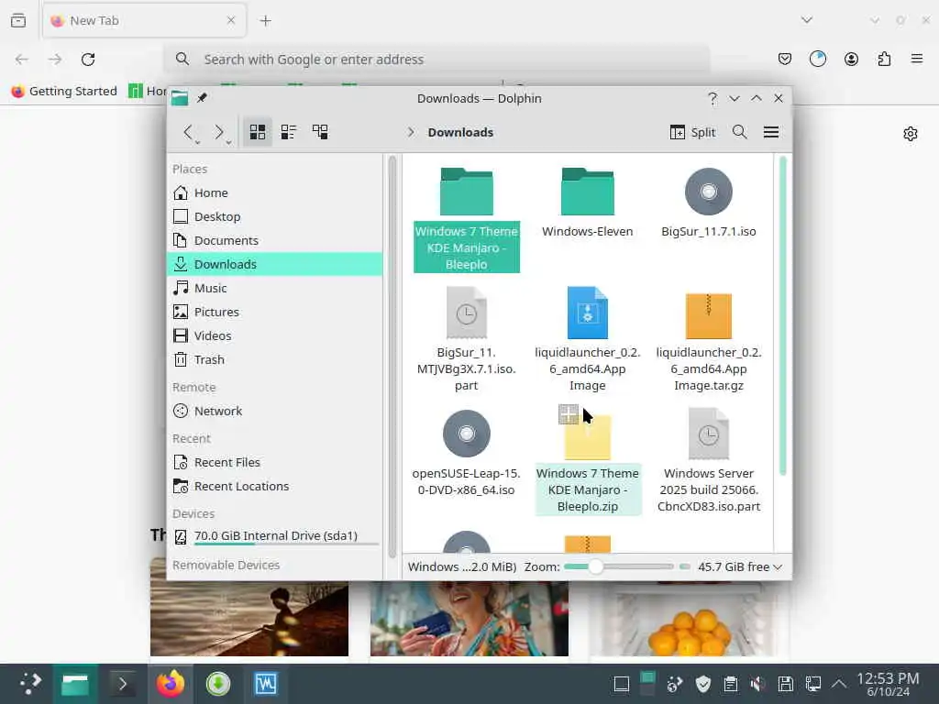Switch Dolphin to Icons view mode
Screen dimensions: 939x704
pos(258,132)
